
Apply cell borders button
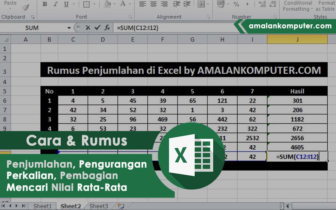click(87, 4)
